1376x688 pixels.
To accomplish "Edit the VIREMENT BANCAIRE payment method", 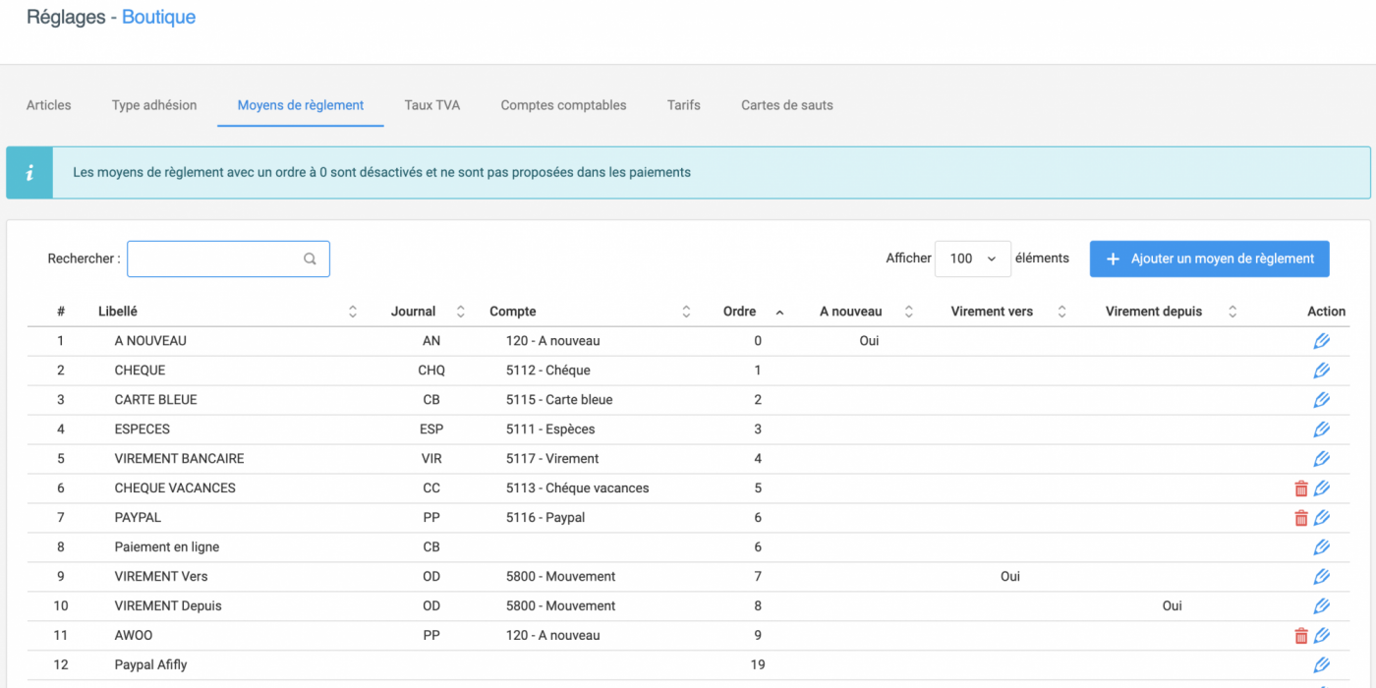I will tap(1321, 459).
